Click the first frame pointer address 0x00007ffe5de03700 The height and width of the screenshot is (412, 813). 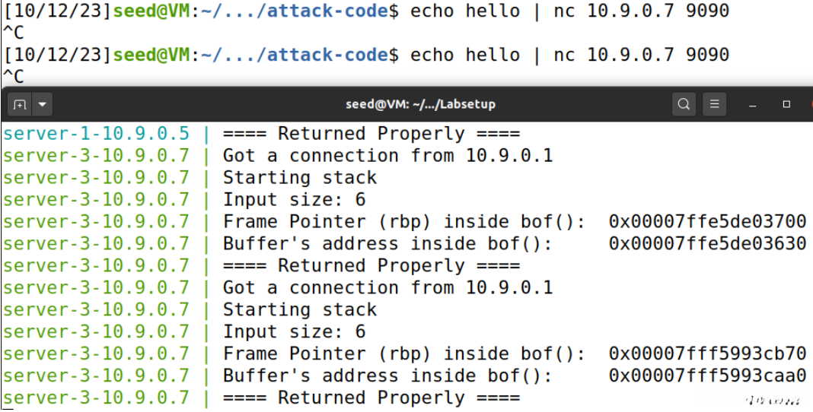pyautogui.click(x=707, y=222)
